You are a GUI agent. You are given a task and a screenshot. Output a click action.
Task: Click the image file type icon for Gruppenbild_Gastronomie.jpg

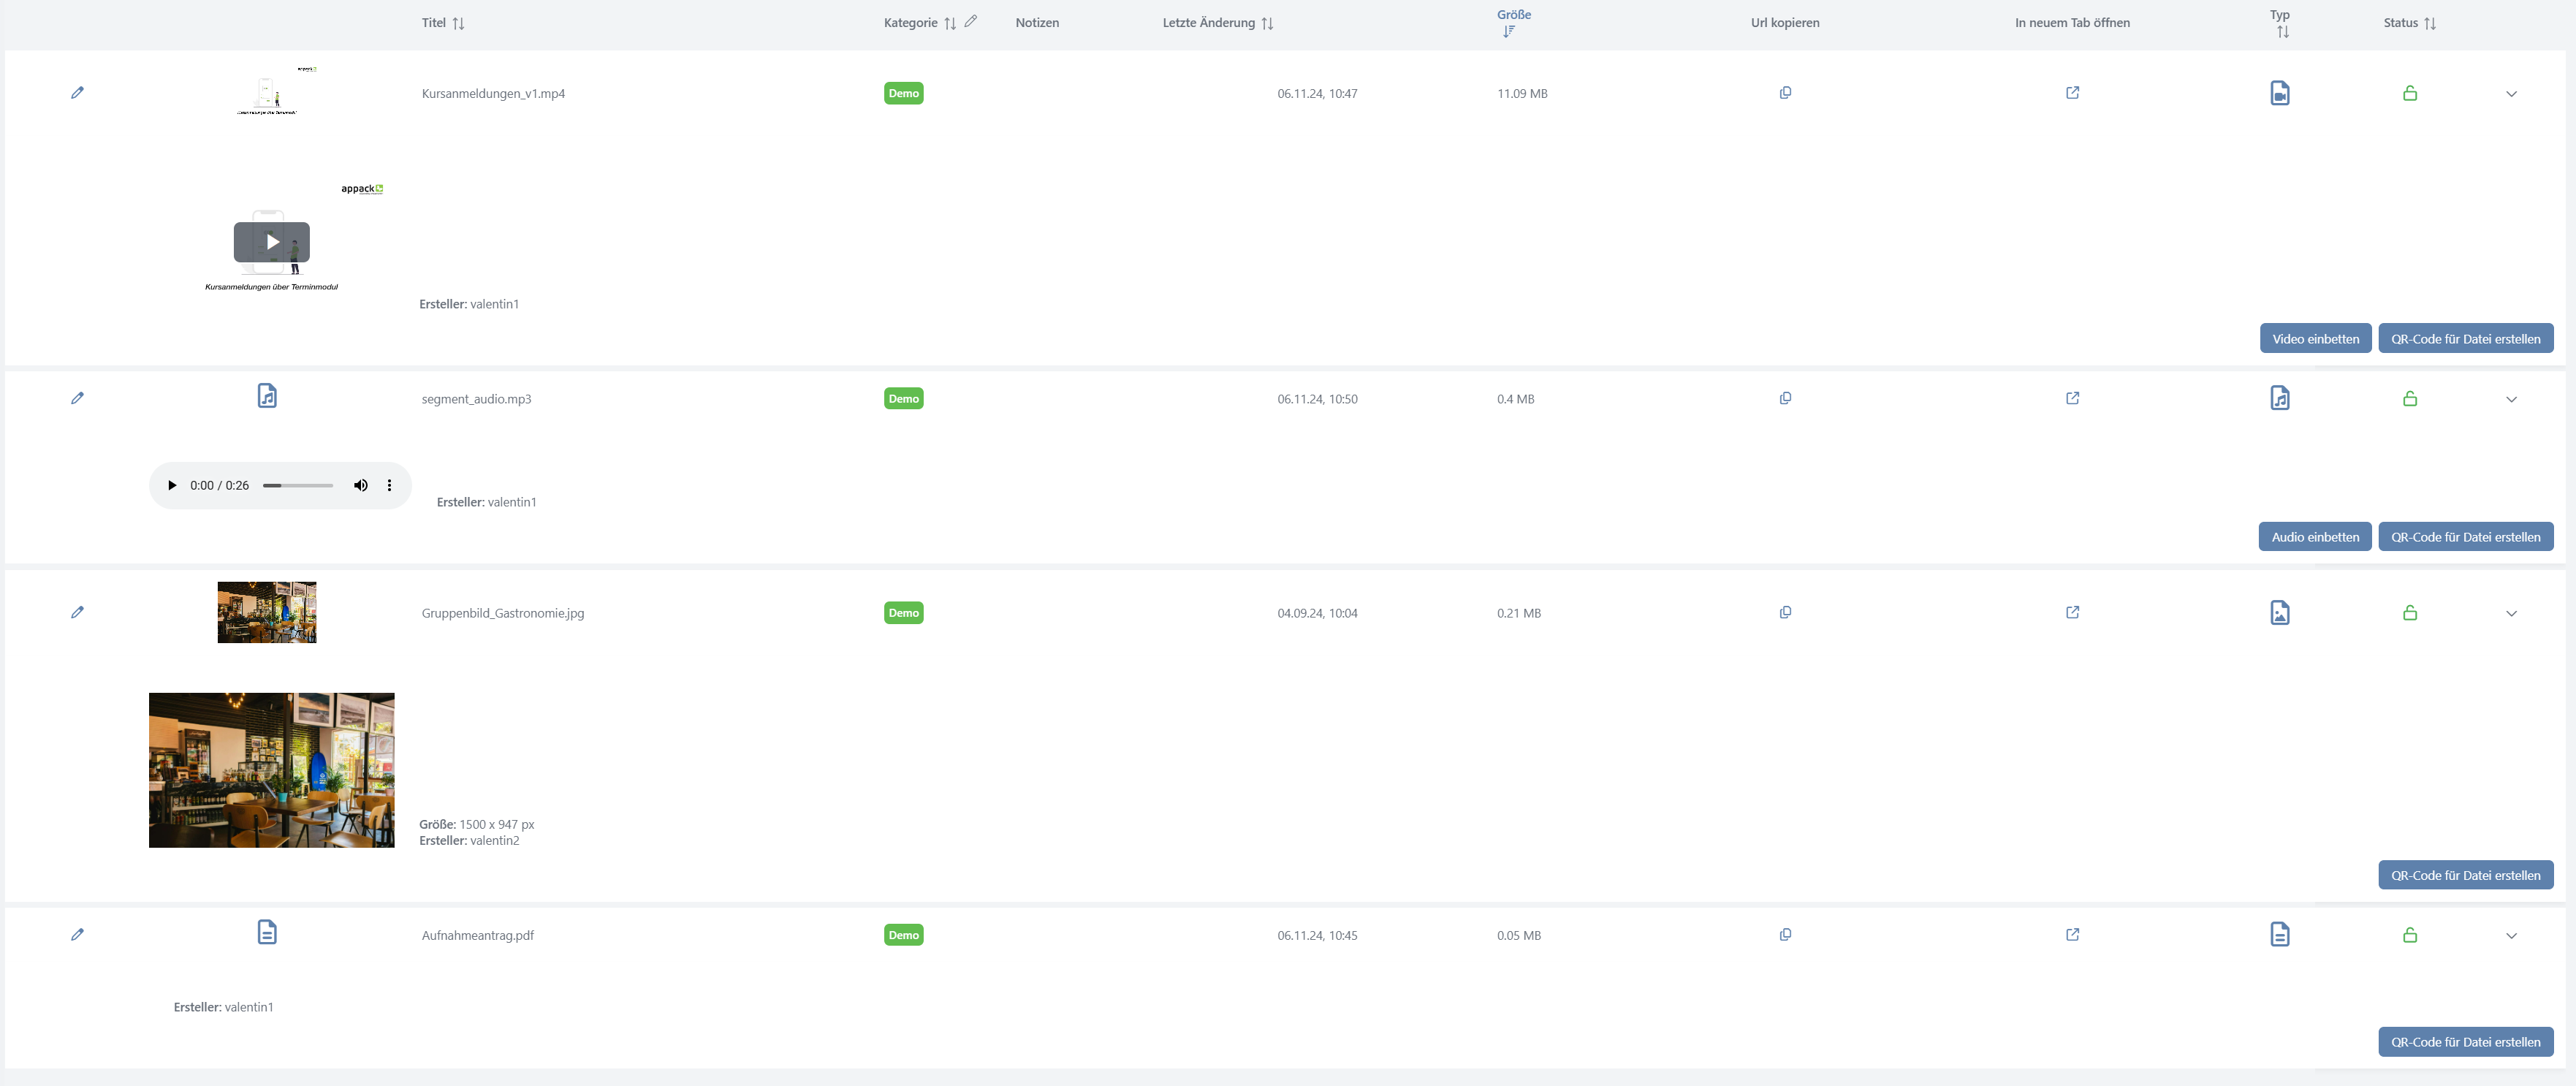coord(2279,612)
